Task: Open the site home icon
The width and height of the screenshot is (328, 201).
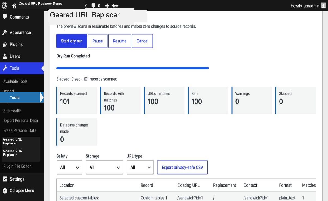Action: [x=14, y=6]
